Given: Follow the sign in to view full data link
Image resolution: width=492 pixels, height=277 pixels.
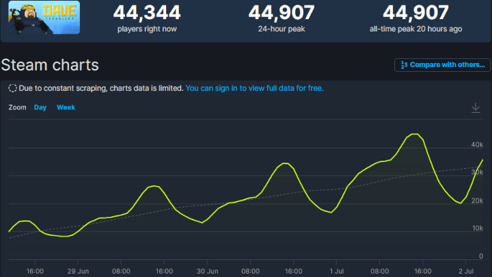Looking at the screenshot, I should pos(254,88).
